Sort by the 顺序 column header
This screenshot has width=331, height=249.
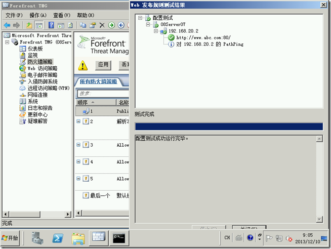pos(96,103)
